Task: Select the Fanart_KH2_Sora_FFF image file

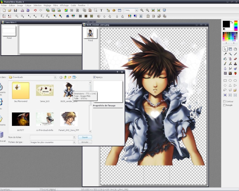Action: pos(69,121)
